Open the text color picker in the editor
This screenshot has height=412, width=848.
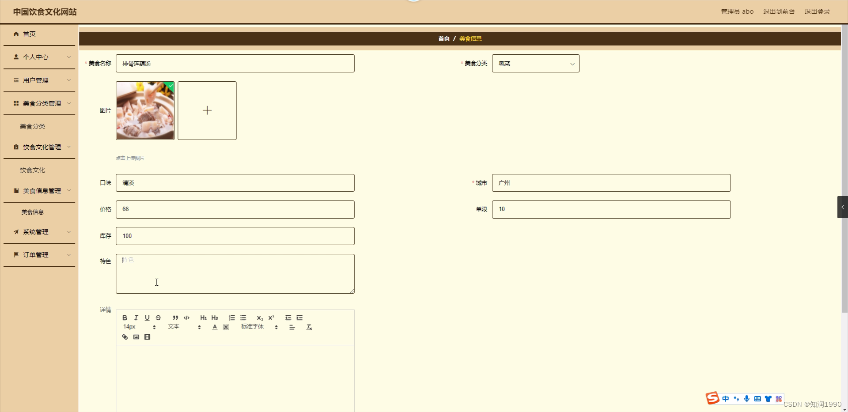215,327
